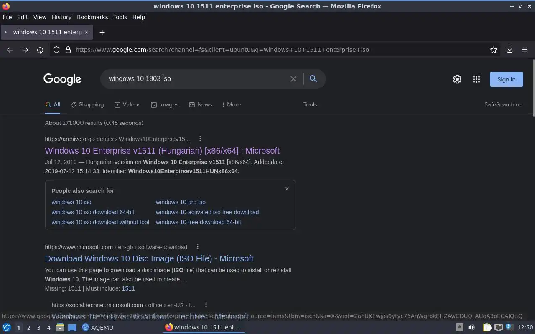This screenshot has width=535, height=334.
Task: Open the Firefox downloads panel
Action: (x=510, y=50)
